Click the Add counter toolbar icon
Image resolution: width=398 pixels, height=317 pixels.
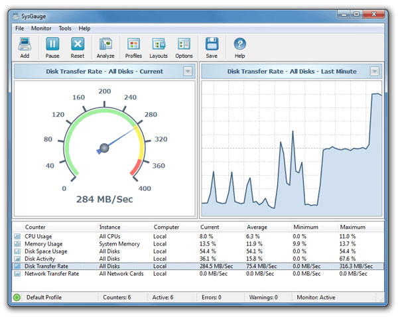pos(25,45)
